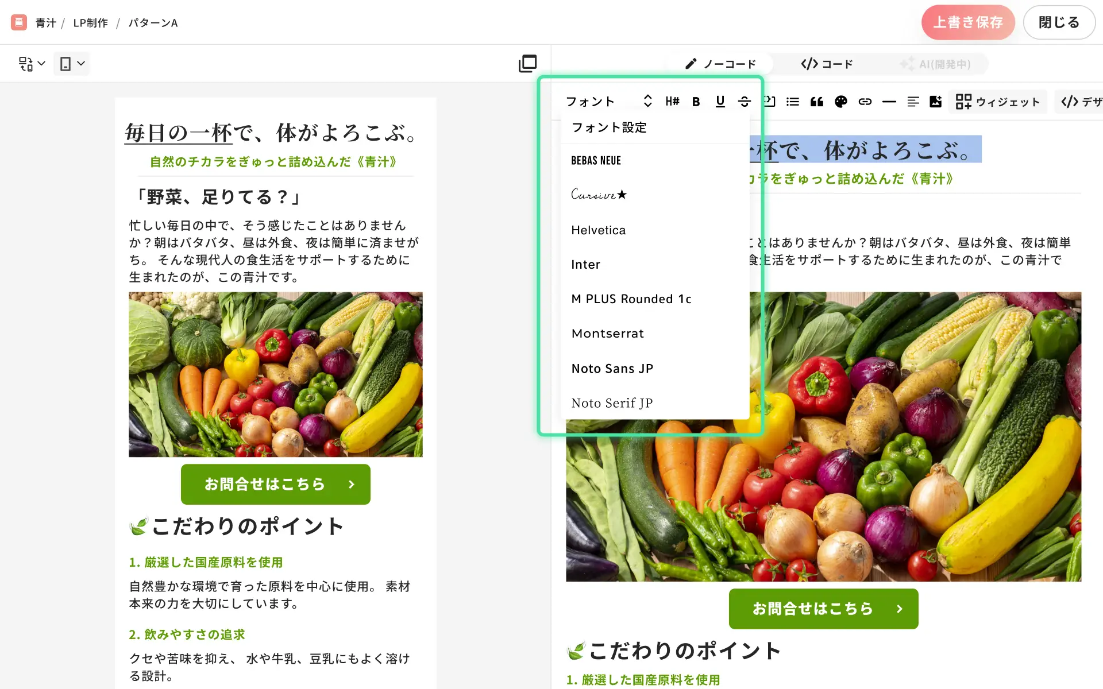Toggle underline formatting
Screen dimensions: 1103x689
point(720,102)
